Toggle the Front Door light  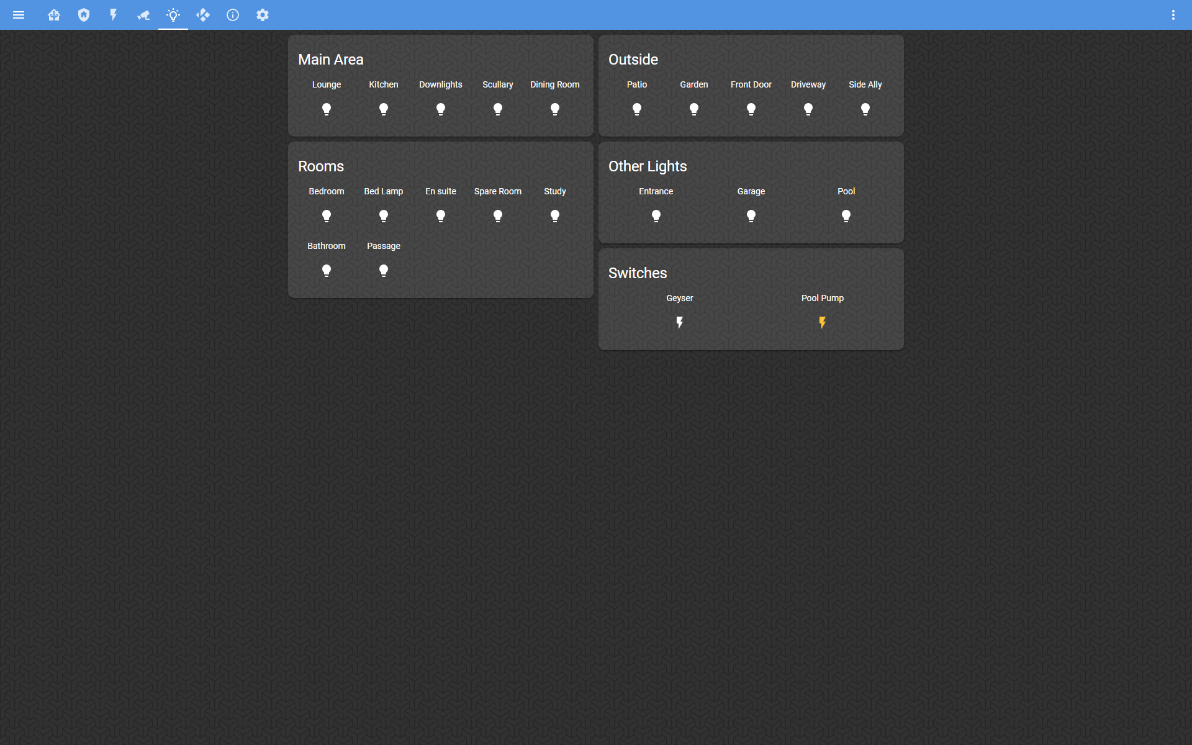pos(751,109)
